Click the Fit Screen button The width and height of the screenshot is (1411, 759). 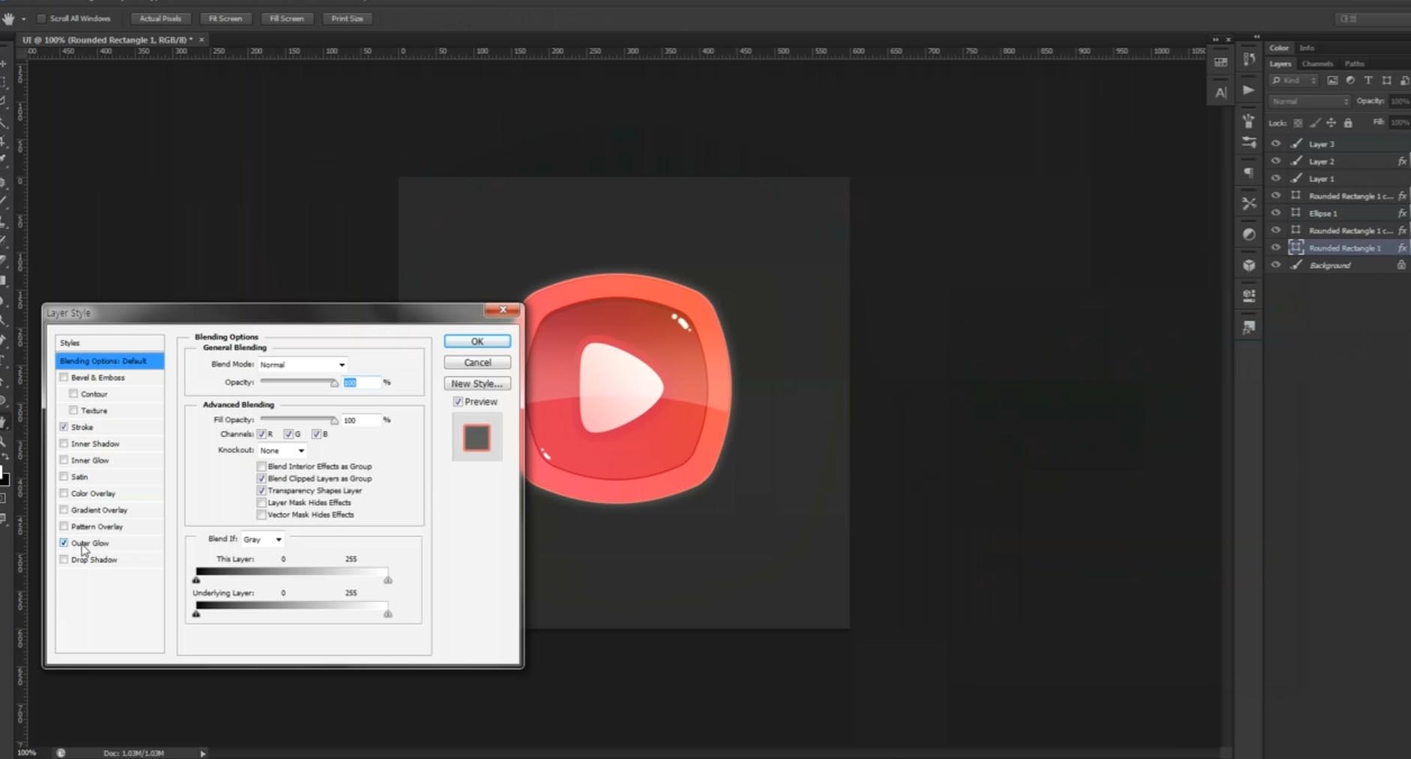click(225, 19)
